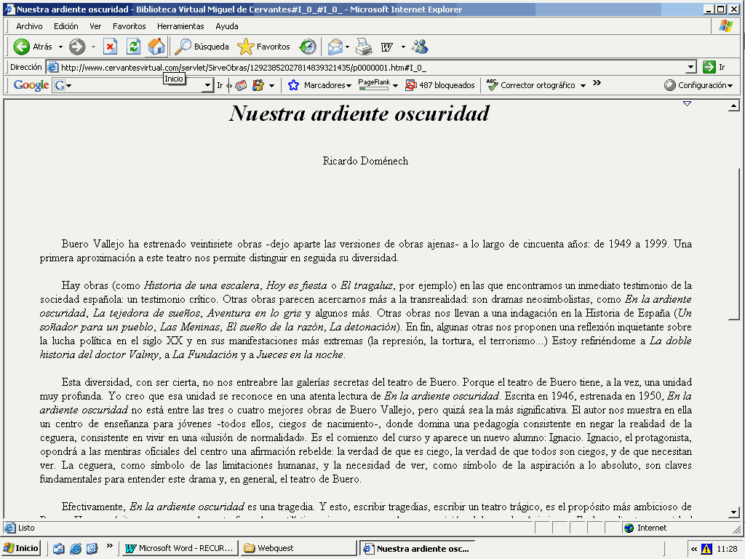
Task: Go to the home page via house icon
Action: point(156,47)
